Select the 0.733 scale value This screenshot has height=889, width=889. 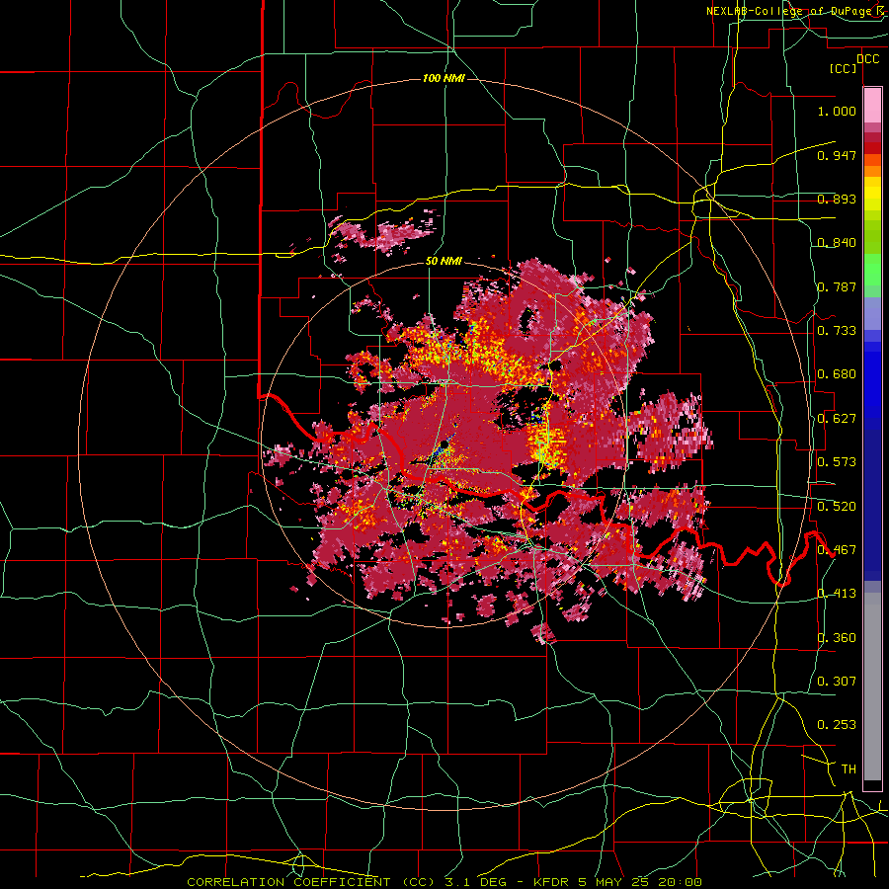[837, 331]
